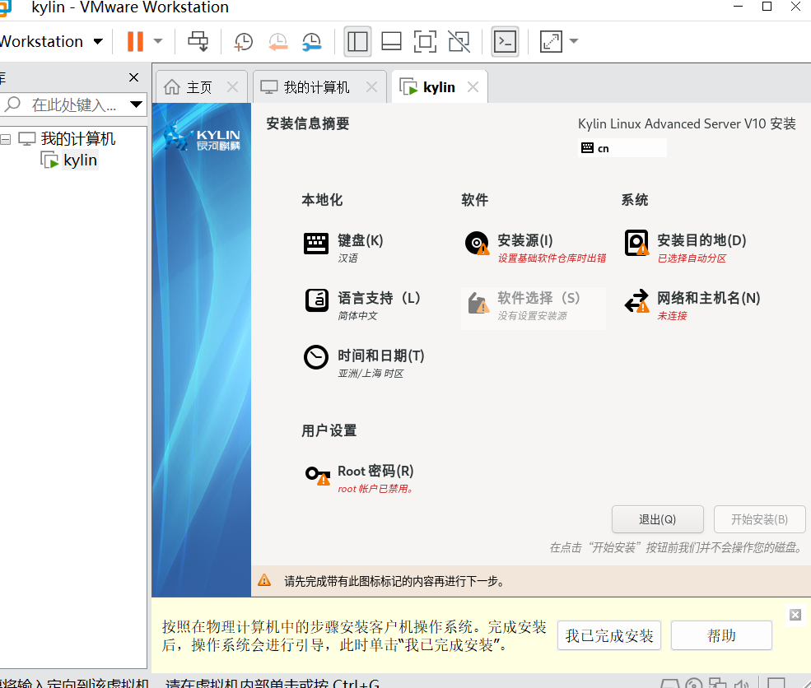
Task: Open the snapshot manager icon
Action: click(x=312, y=41)
